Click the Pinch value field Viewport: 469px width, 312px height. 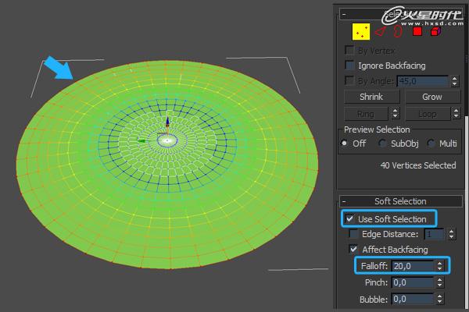(x=412, y=282)
